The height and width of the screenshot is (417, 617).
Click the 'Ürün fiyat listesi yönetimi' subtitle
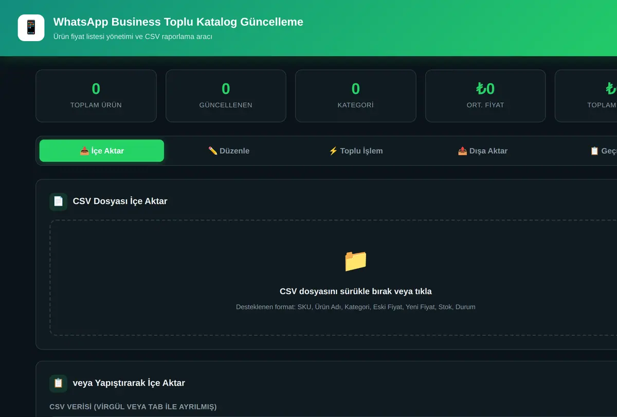point(133,37)
